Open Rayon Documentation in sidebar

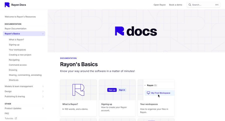tap(15, 28)
